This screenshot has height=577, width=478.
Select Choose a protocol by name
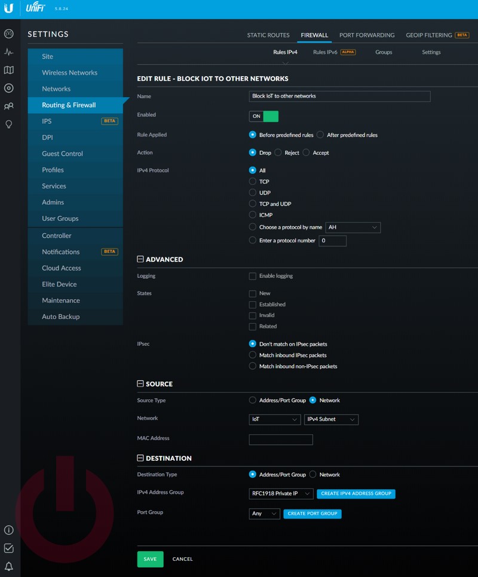252,227
